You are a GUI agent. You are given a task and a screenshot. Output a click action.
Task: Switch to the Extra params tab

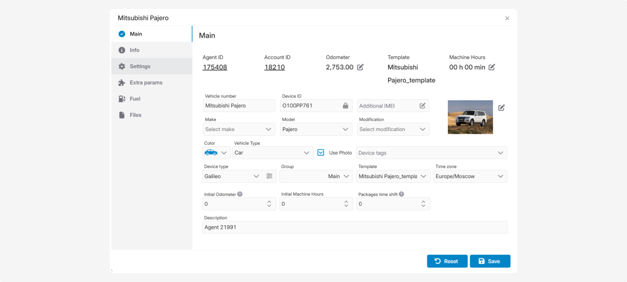tap(146, 83)
